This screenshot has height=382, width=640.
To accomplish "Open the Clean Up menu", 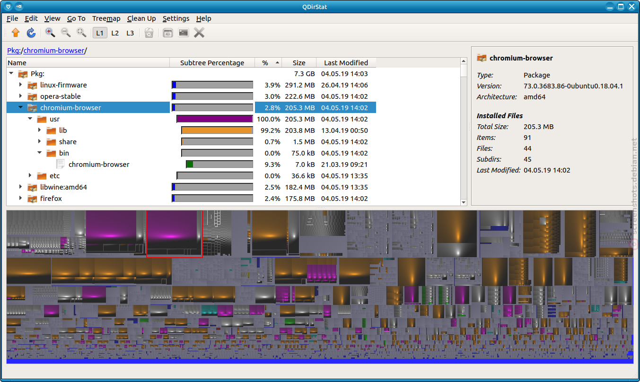I will pos(141,18).
